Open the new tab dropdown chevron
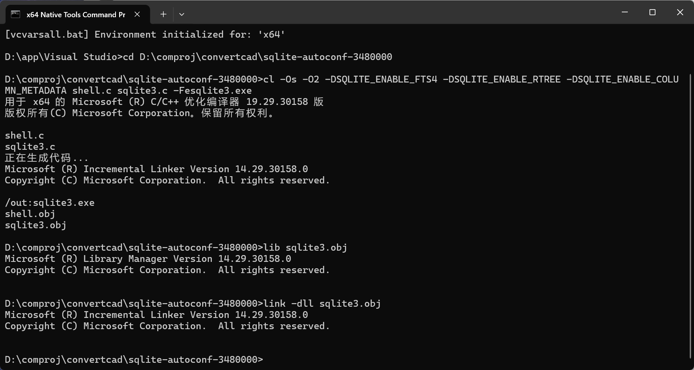 pos(181,14)
